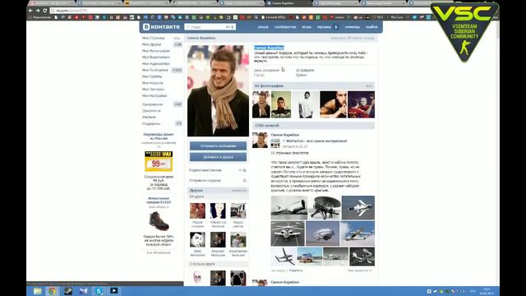The width and height of the screenshot is (526, 296).
Task: Click the browser forward arrow
Action: pos(38,11)
